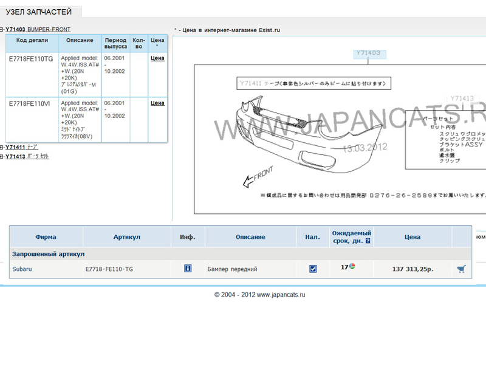This screenshot has height=389, width=486.
Task: Click the copyright www.japancats.ru footer text
Action: 260,295
